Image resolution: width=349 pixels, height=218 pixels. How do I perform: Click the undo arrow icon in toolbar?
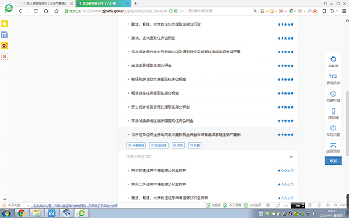[332, 11]
